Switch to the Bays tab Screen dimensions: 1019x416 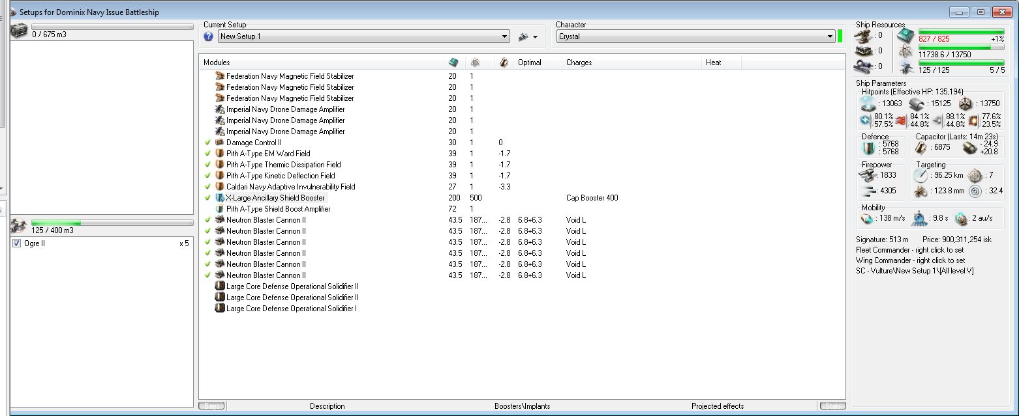(x=211, y=406)
